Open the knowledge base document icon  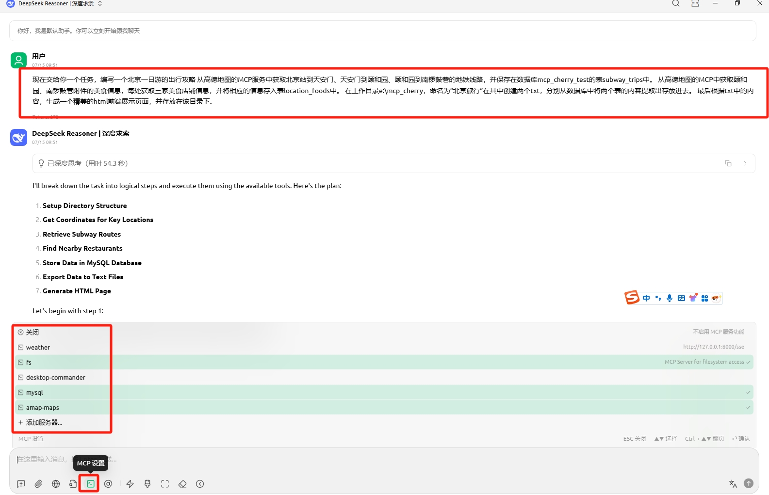pos(73,484)
